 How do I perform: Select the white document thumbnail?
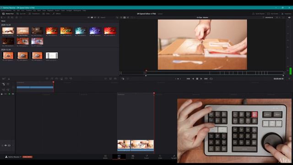tap(52, 55)
